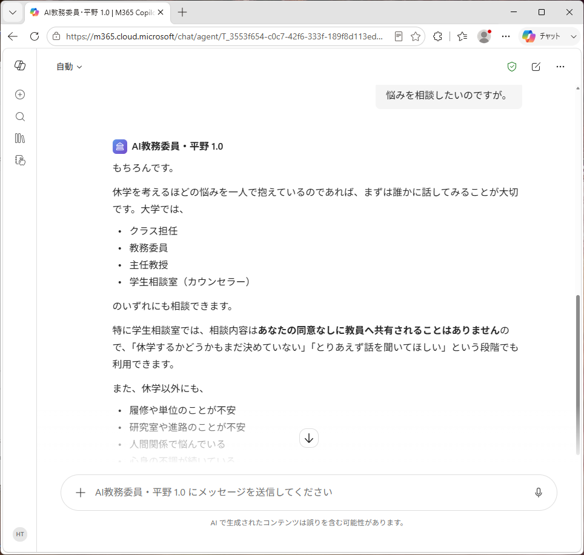Maximize the browser window
Screen dimensions: 584x555
[x=542, y=12]
